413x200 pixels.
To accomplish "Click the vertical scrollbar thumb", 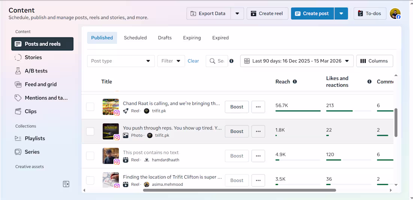I will 396,122.
